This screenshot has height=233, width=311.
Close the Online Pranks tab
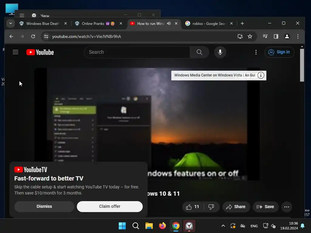[x=121, y=23]
